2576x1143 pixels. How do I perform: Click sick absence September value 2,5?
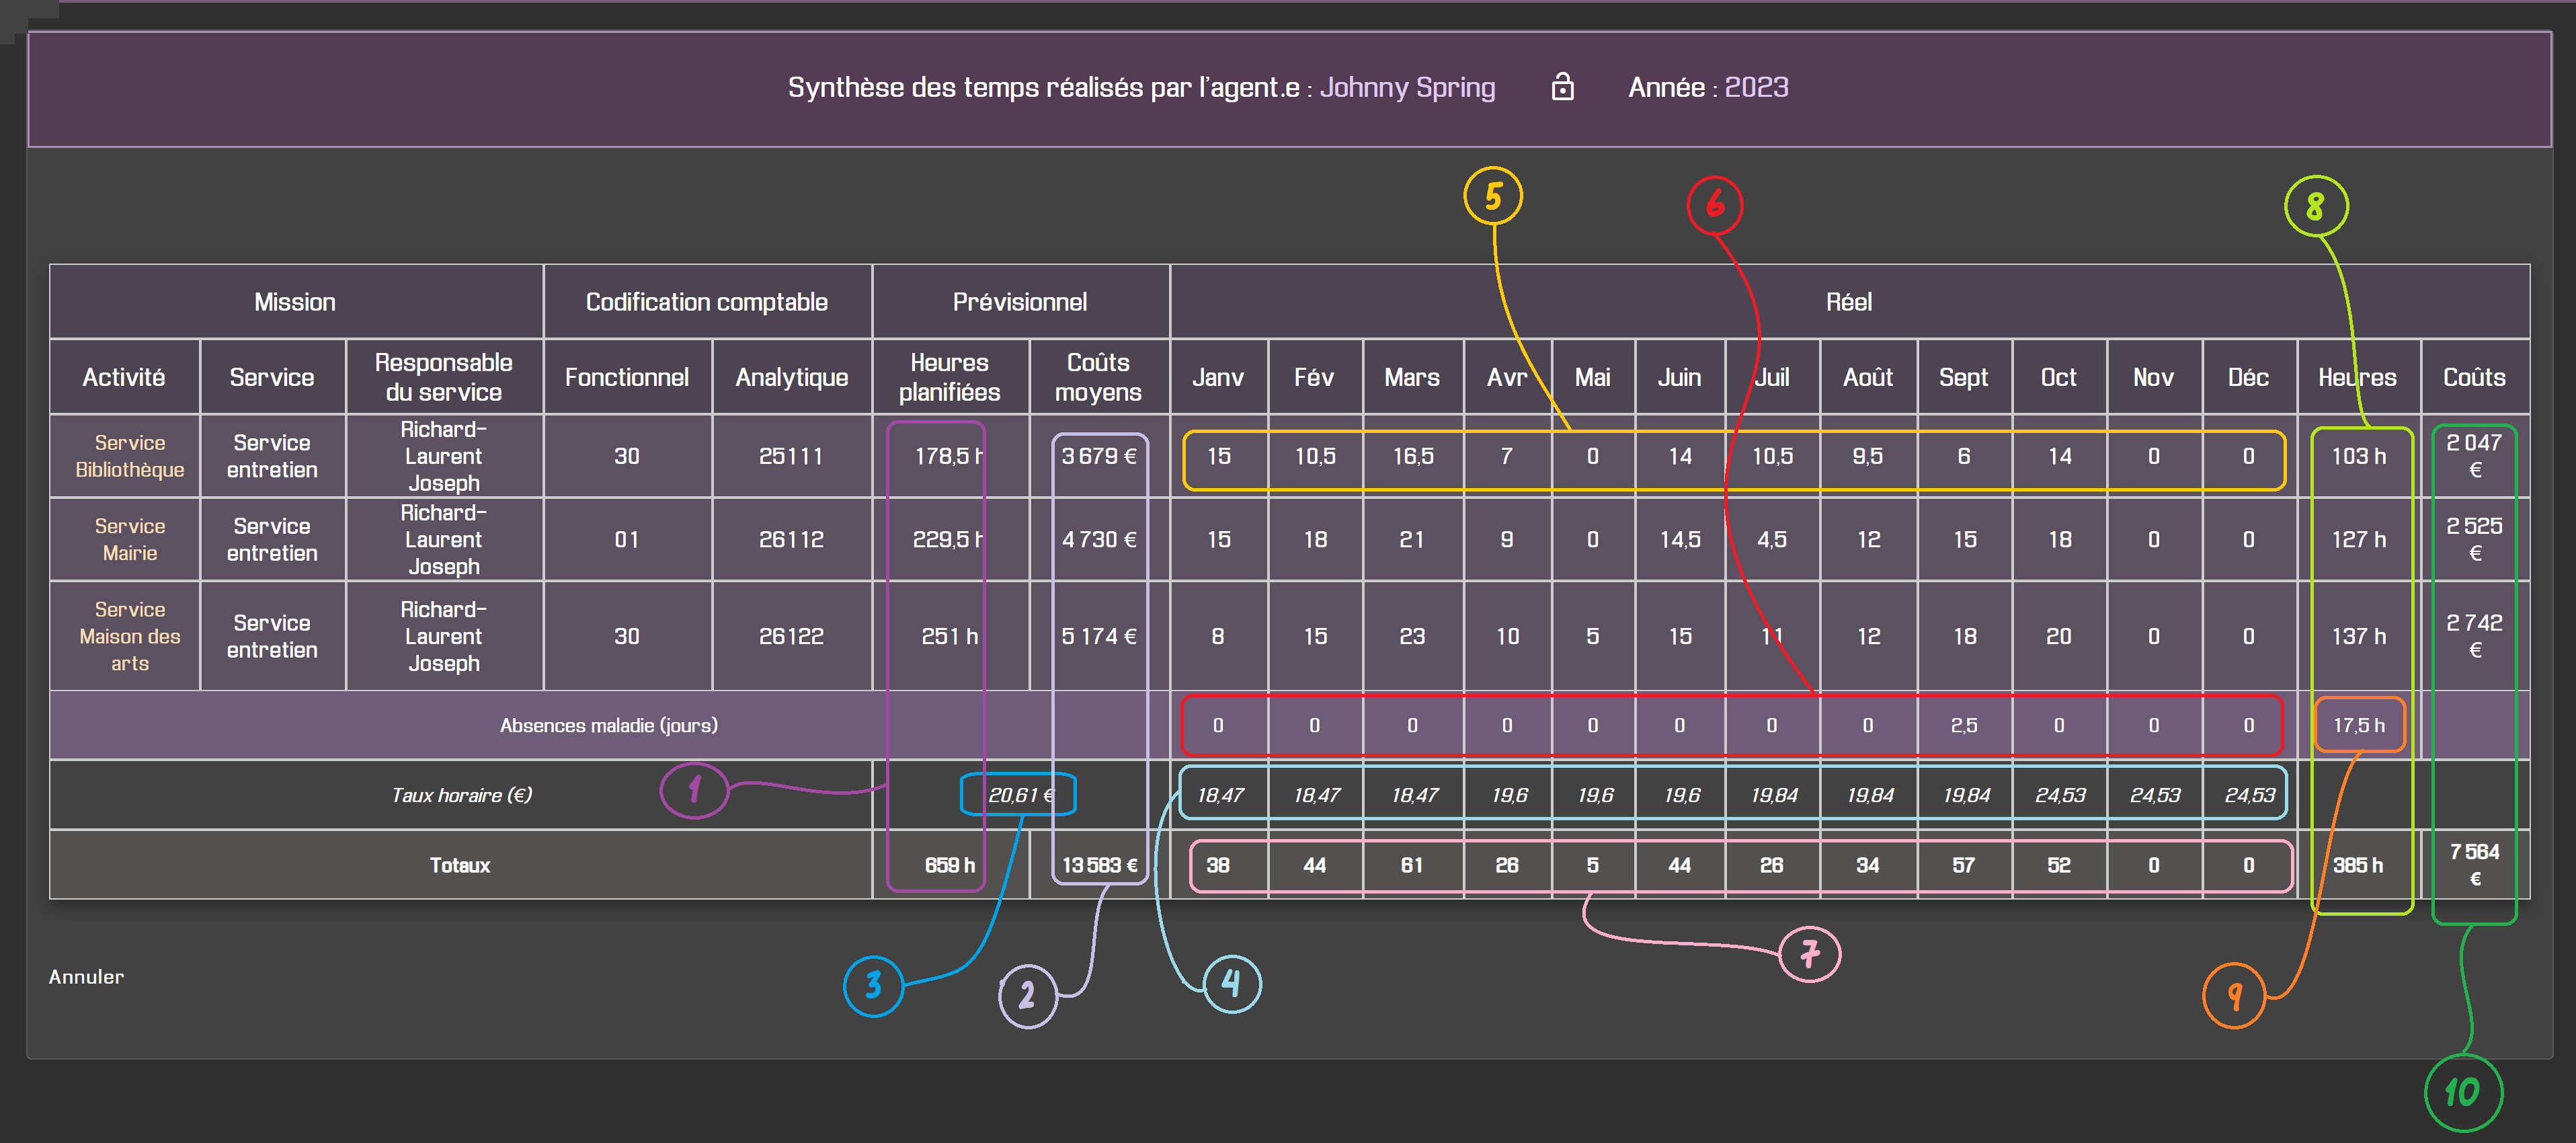tap(1964, 725)
